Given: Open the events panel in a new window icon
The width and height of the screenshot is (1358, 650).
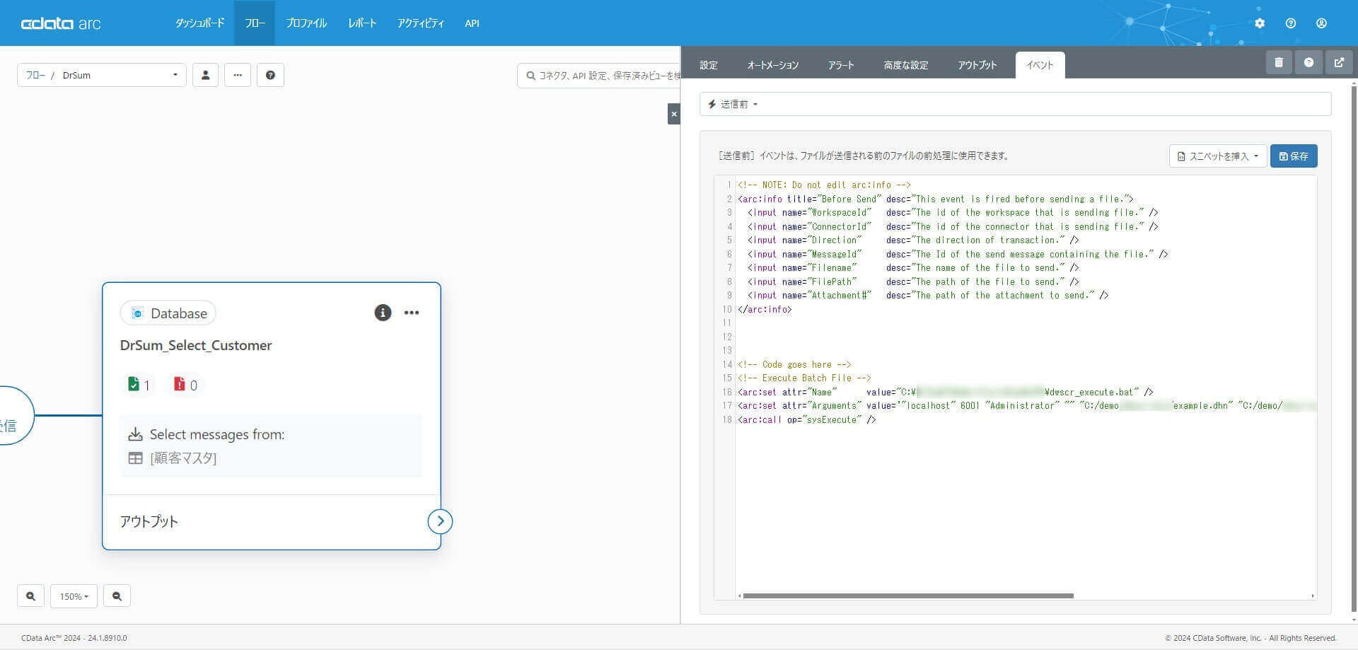Looking at the screenshot, I should click(1339, 62).
